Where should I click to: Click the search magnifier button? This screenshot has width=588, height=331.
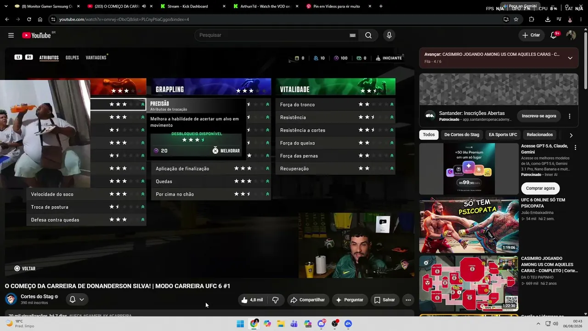pyautogui.click(x=368, y=35)
